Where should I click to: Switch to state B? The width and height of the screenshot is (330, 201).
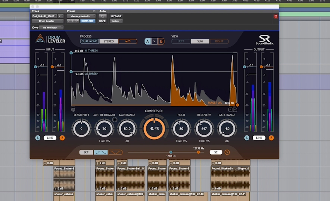click(x=161, y=41)
